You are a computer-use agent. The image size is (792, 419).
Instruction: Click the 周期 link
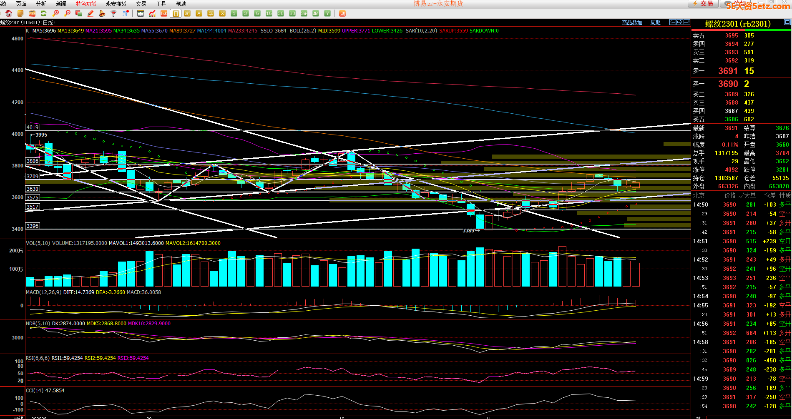655,22
